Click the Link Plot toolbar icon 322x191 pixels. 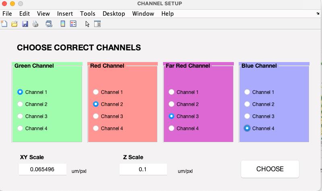click(49, 24)
